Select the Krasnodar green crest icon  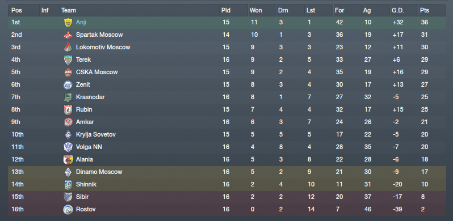[x=68, y=97]
